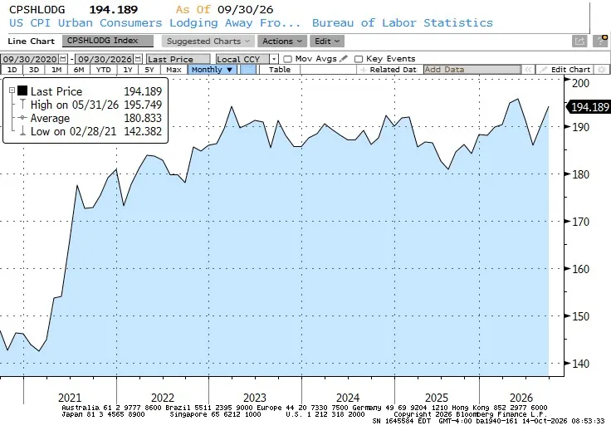Image resolution: width=611 pixels, height=440 pixels.
Task: Click the Edit Chart button
Action: (x=565, y=70)
